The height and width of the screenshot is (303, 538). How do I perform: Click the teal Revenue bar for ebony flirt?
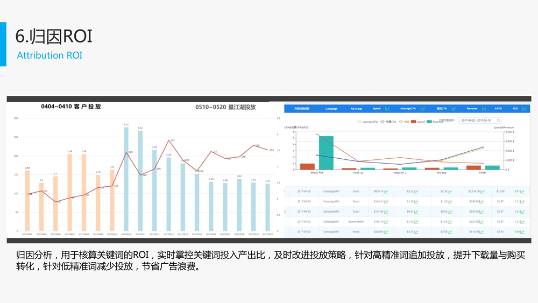(x=326, y=153)
